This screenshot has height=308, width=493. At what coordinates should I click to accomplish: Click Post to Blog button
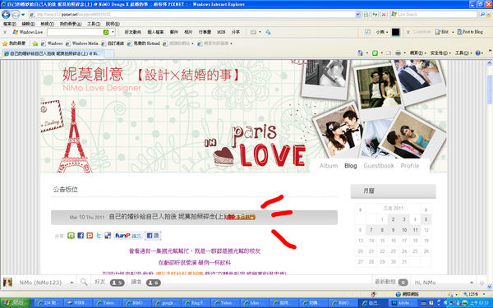pos(470,32)
